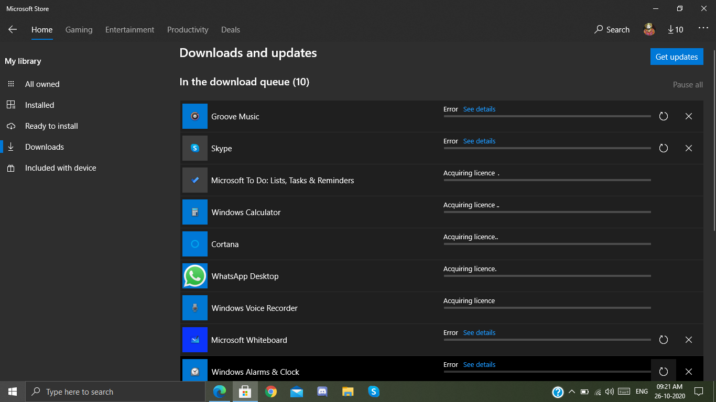Image resolution: width=716 pixels, height=402 pixels.
Task: Cancel the Groove Music download
Action: tap(689, 116)
